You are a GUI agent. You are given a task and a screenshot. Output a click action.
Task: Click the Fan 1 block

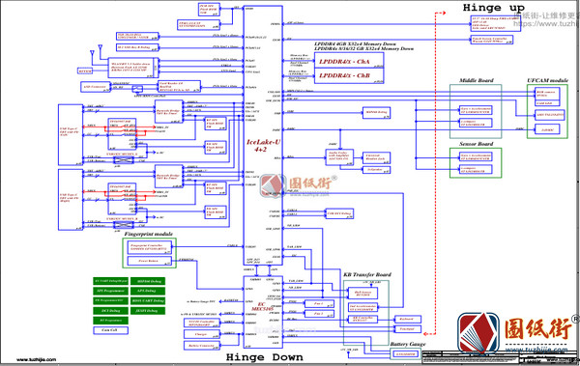[x=319, y=304]
